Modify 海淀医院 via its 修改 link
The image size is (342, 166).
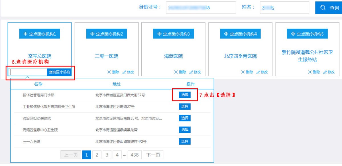[195, 72]
